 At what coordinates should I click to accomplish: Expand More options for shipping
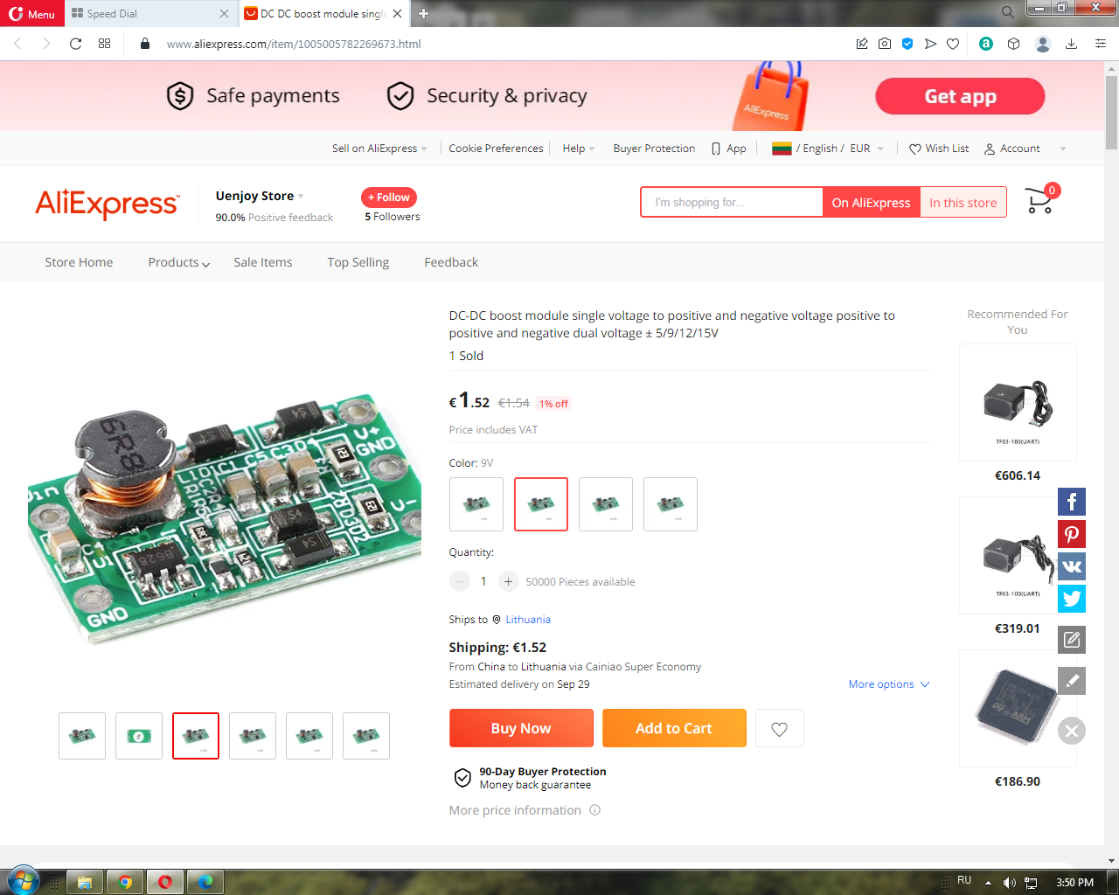pos(889,684)
